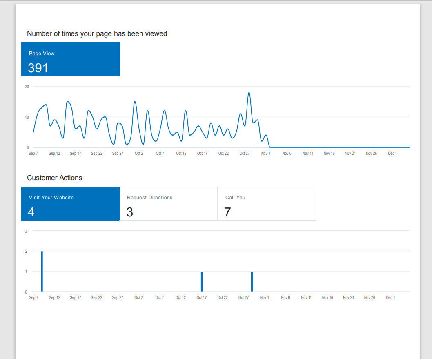
Task: Switch to the Call You card
Action: [x=267, y=204]
